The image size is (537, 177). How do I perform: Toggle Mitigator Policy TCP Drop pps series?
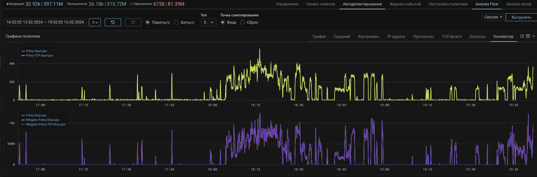[45, 124]
